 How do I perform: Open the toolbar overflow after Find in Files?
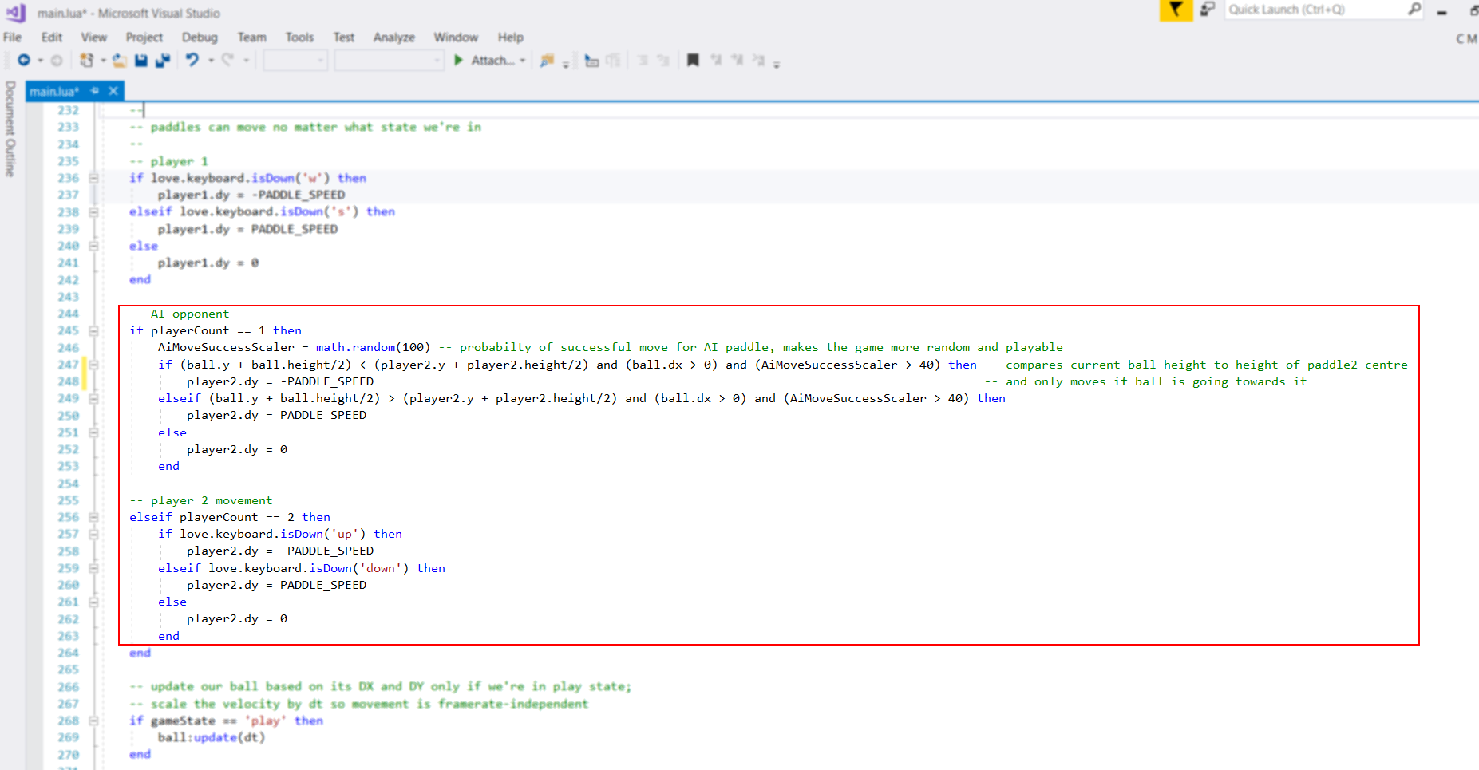pos(566,64)
